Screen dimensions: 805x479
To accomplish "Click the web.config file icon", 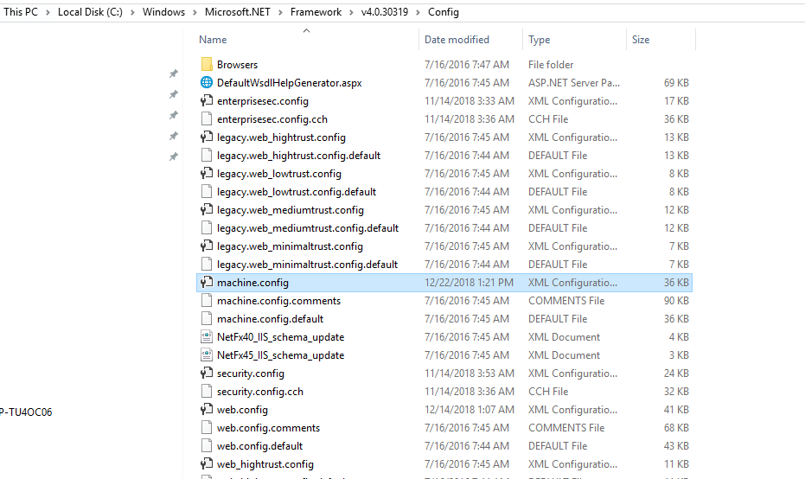I will click(207, 410).
